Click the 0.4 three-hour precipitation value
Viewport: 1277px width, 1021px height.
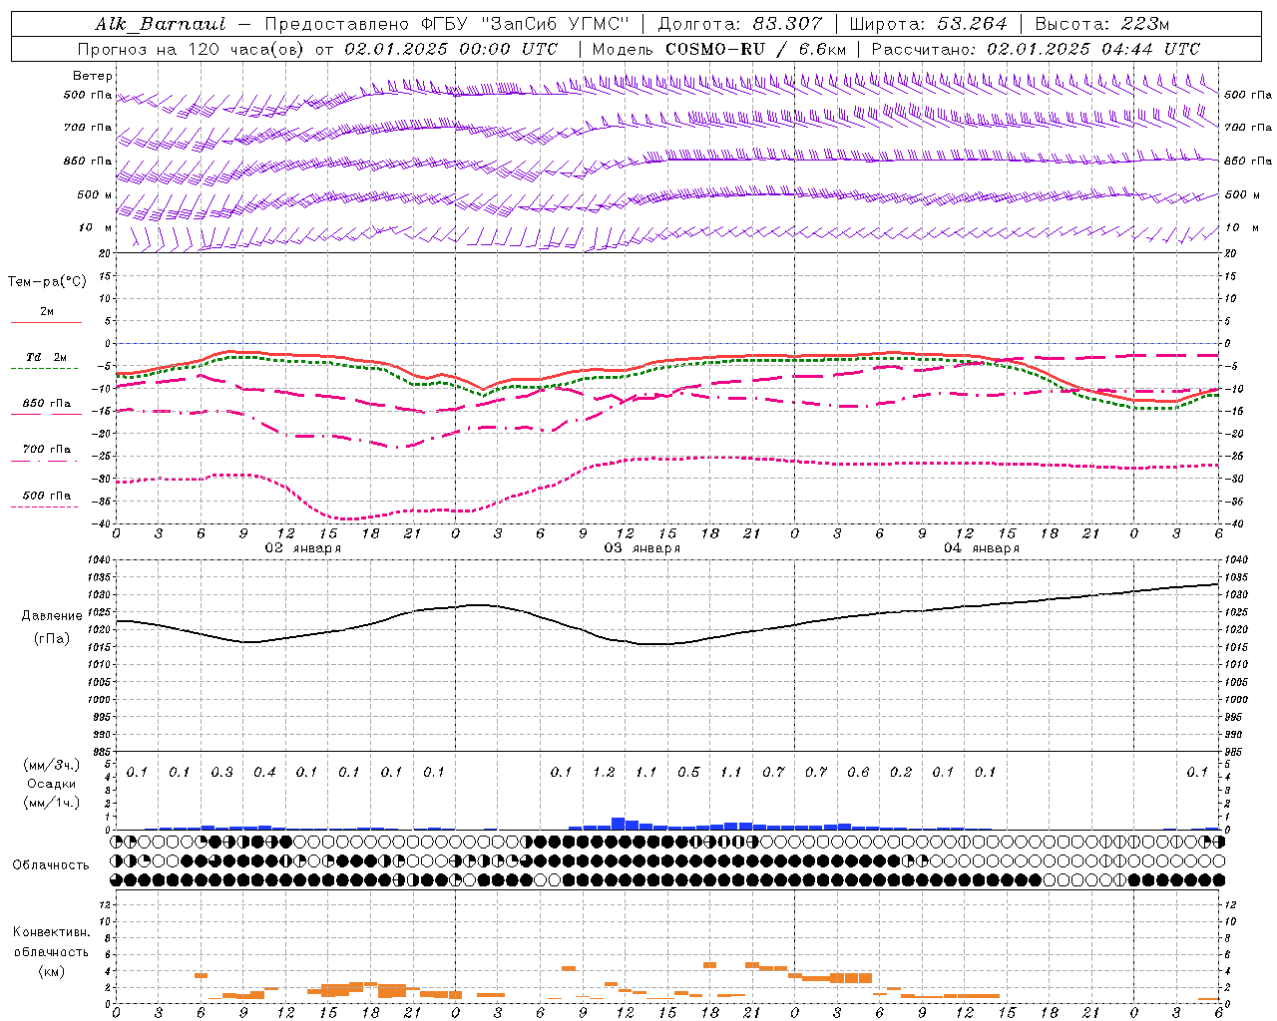[264, 773]
